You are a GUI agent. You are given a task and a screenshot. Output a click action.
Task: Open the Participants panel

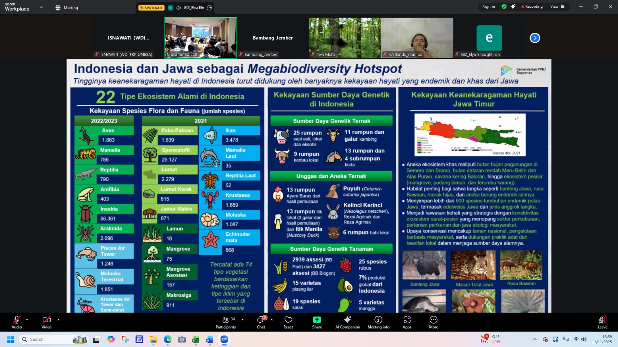click(226, 322)
